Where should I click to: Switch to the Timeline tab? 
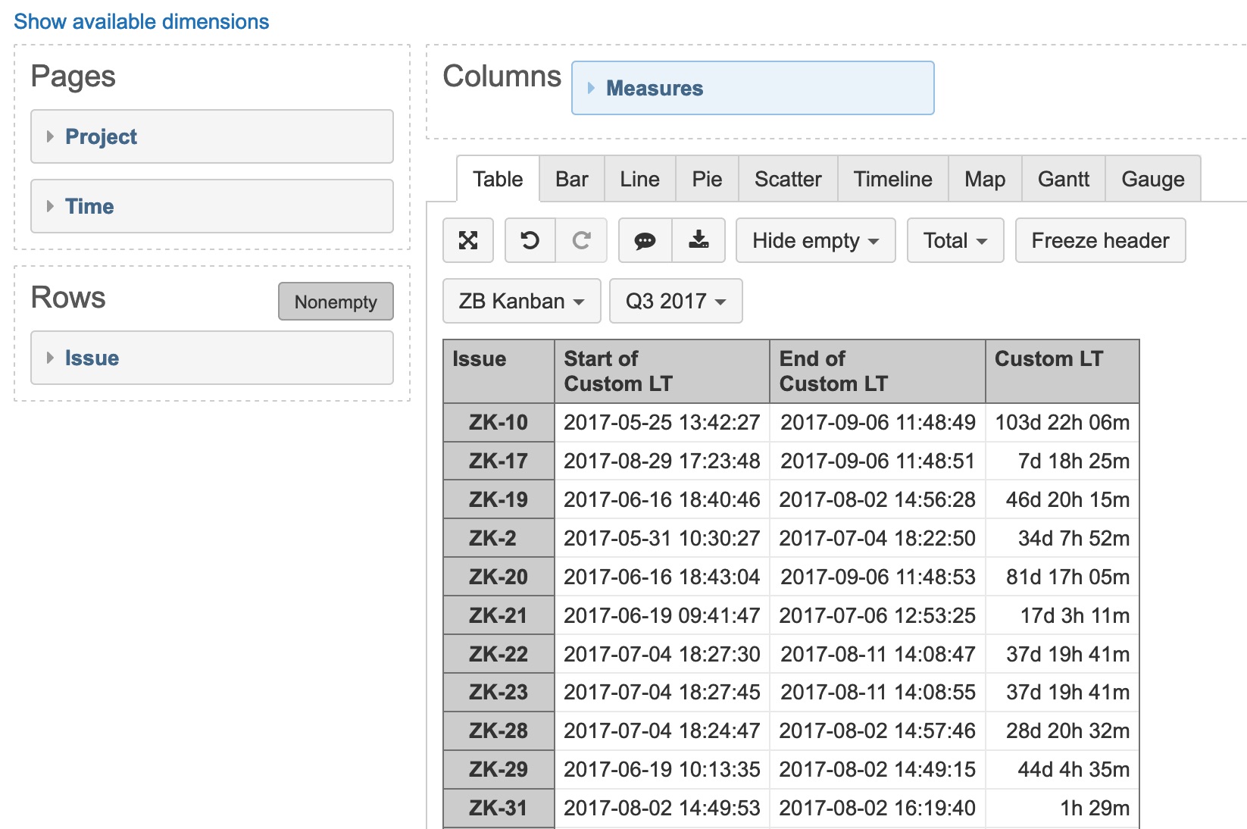coord(892,179)
